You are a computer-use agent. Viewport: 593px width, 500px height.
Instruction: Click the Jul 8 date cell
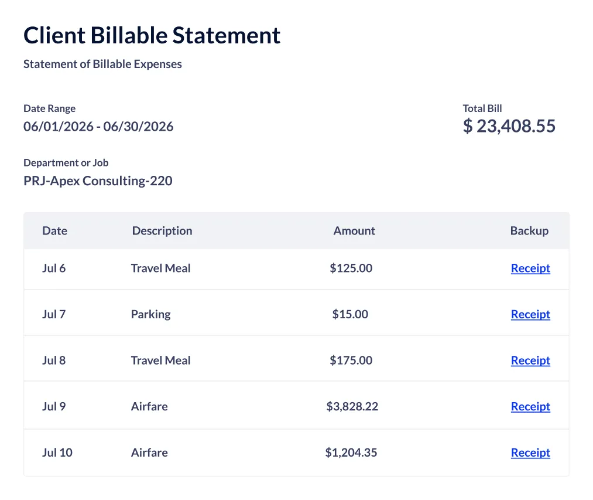[54, 360]
